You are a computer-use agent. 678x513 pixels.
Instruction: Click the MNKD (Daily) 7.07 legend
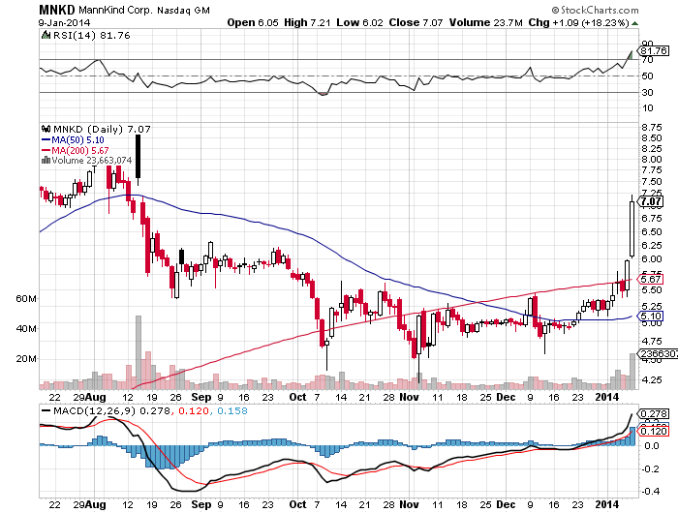coord(102,129)
